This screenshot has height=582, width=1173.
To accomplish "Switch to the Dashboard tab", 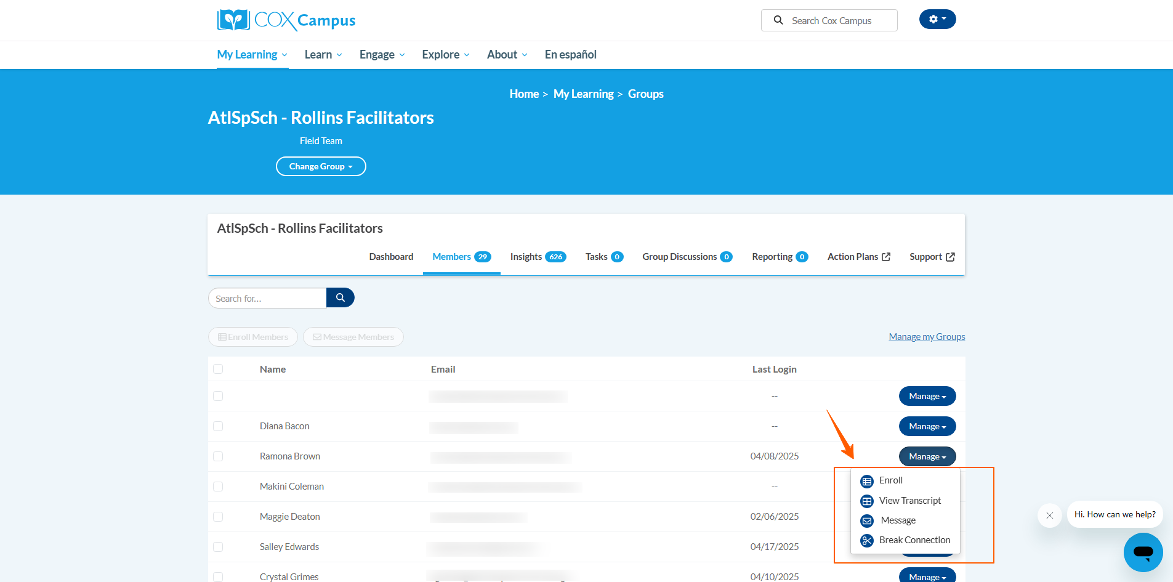I will click(x=391, y=257).
